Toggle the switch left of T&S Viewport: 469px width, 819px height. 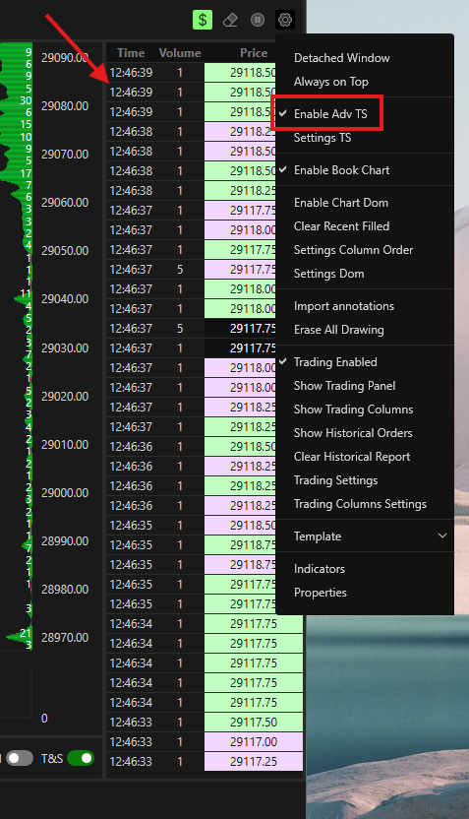point(20,758)
